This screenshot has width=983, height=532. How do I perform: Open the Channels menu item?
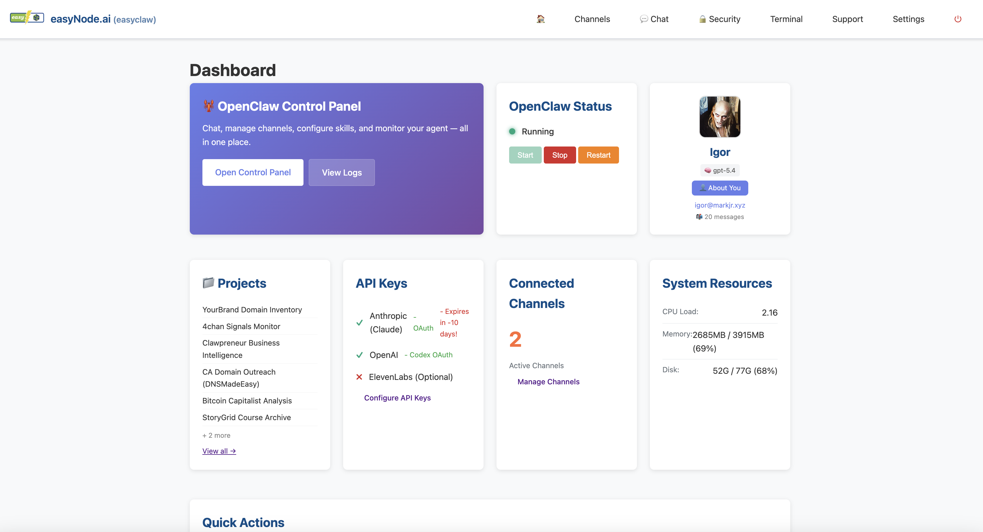coord(592,19)
